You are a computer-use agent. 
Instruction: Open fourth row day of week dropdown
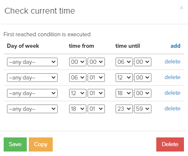coord(32,109)
